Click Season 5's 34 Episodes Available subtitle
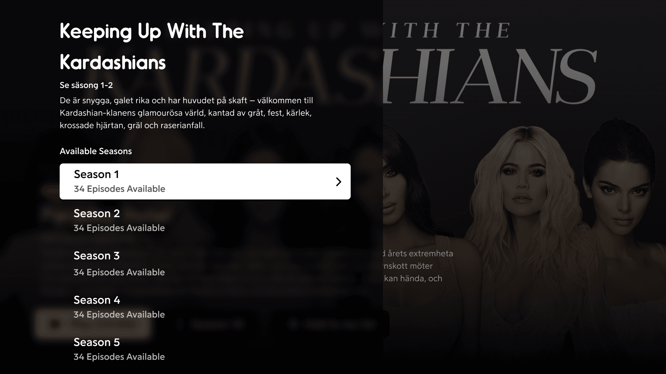Screen dimensions: 666x374 (119, 357)
